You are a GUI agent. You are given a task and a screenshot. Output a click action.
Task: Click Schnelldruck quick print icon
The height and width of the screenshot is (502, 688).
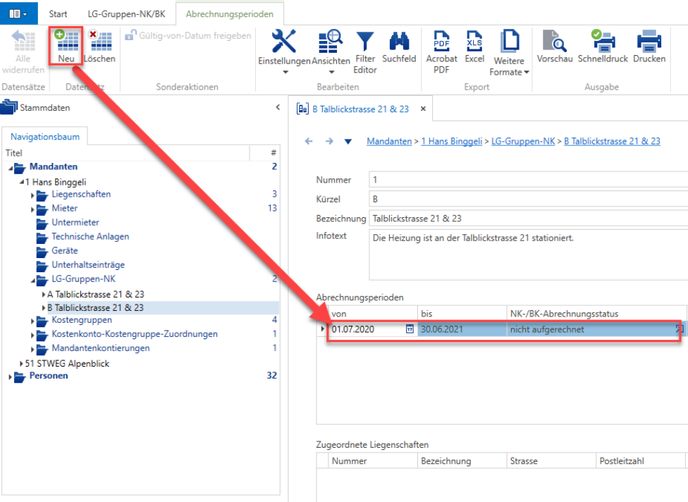point(603,41)
